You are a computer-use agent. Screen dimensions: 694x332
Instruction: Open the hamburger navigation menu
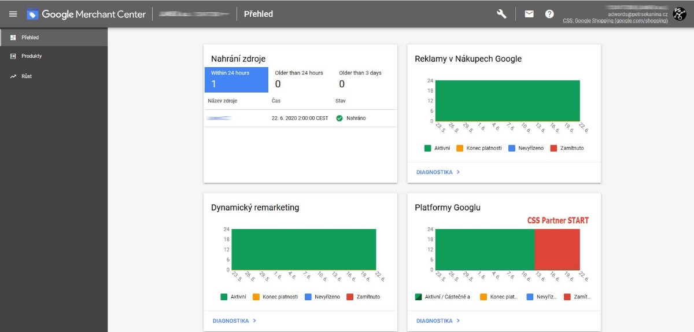pyautogui.click(x=13, y=14)
